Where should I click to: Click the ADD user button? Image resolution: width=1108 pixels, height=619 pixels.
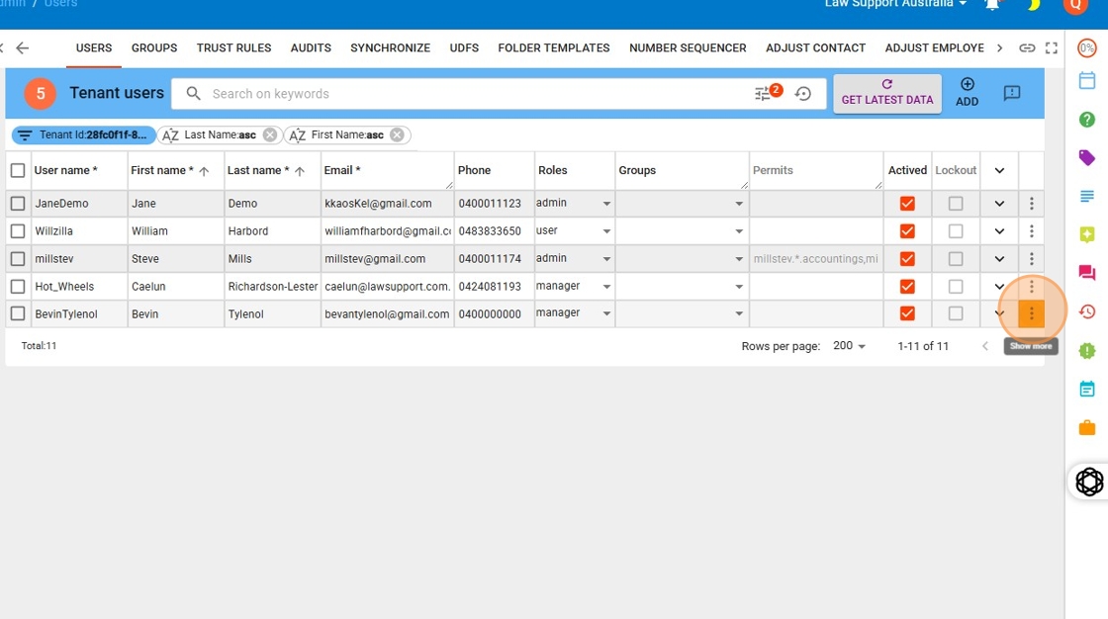[x=967, y=93]
